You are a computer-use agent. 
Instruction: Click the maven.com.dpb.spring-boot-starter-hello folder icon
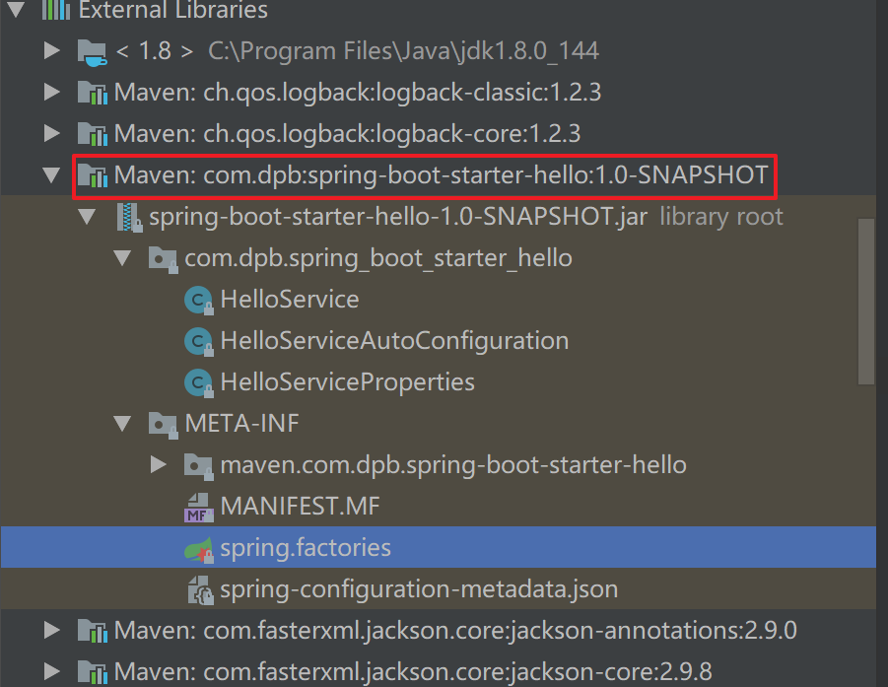[199, 466]
